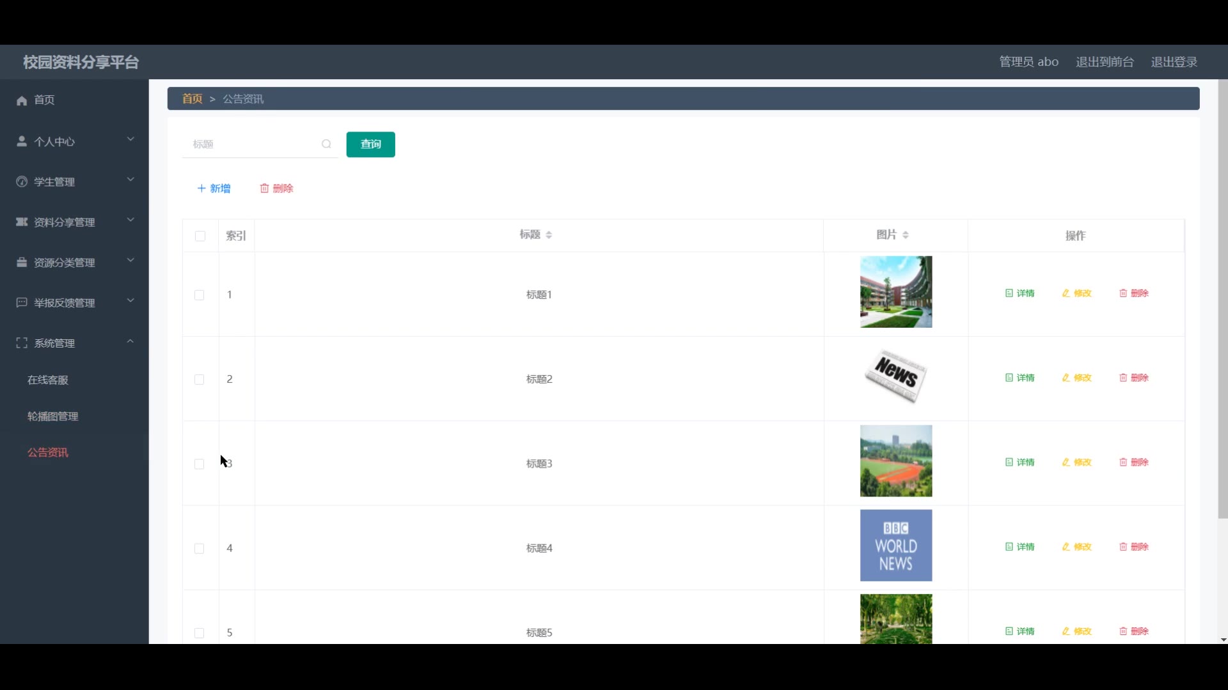Expand the 资料分享管理 menu chevron
The height and width of the screenshot is (690, 1228).
130,220
